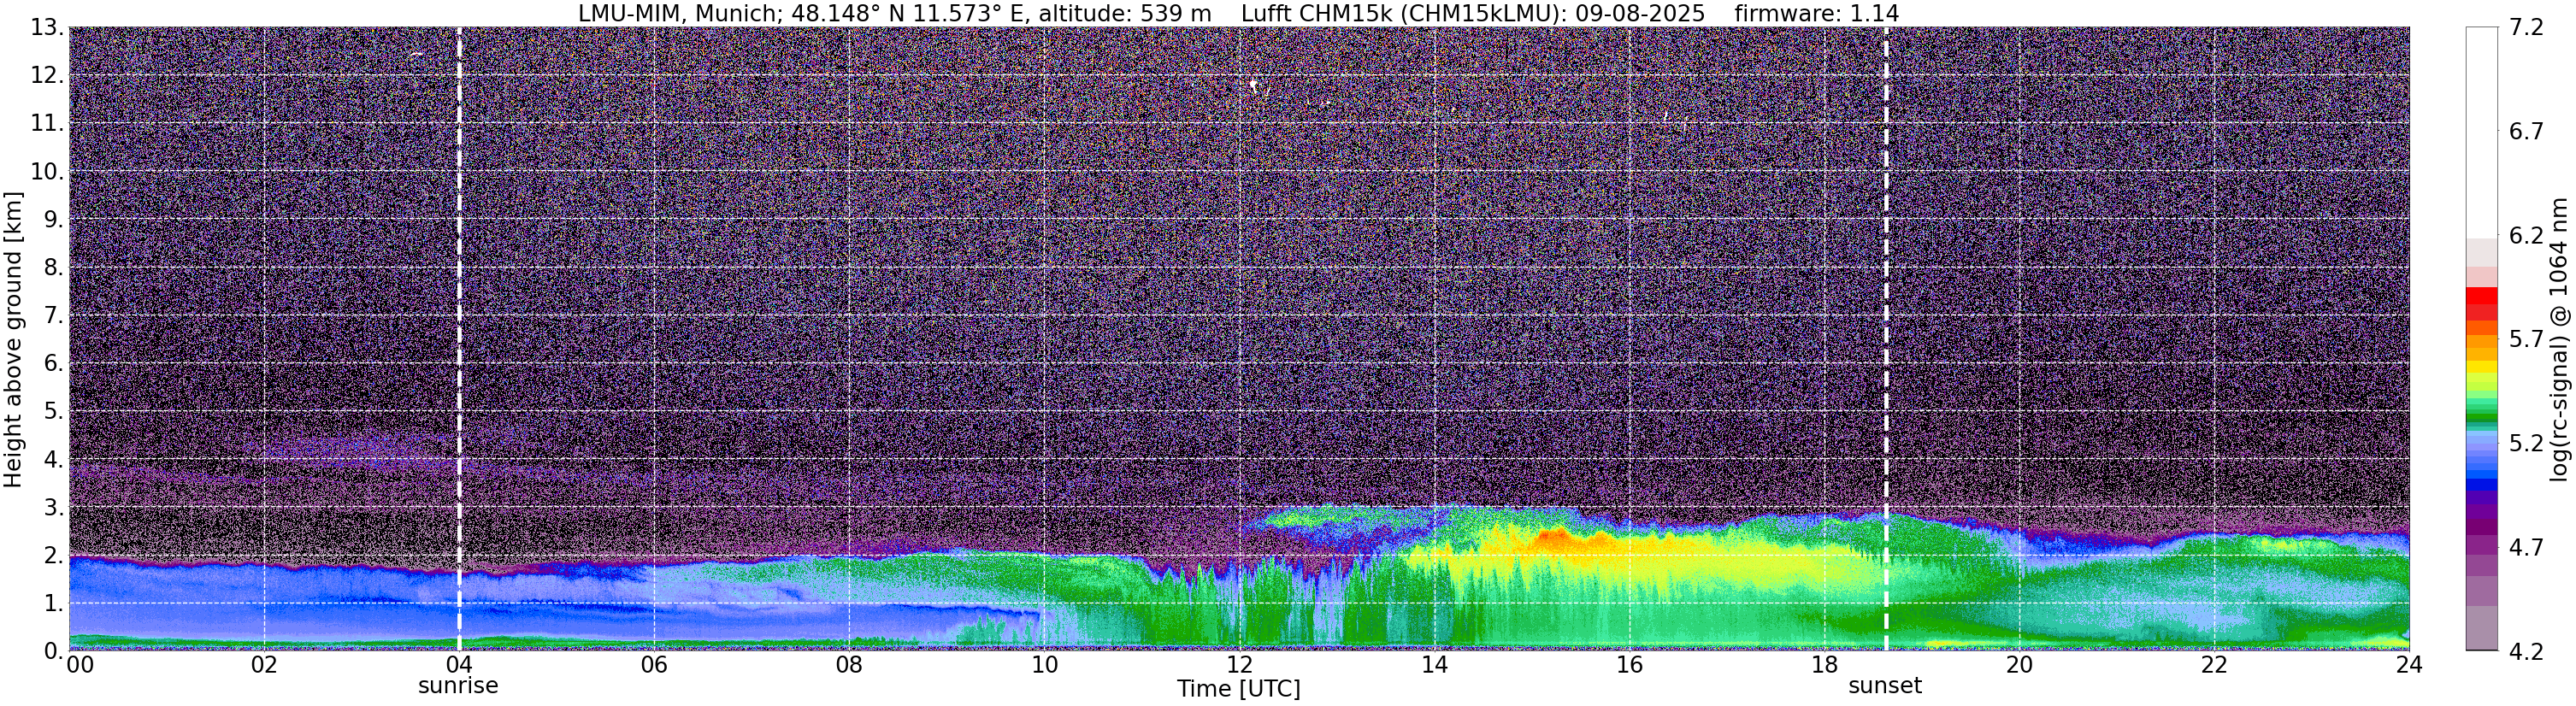The height and width of the screenshot is (706, 2576).
Task: Click the time axis tick "04"
Action: pos(459,665)
